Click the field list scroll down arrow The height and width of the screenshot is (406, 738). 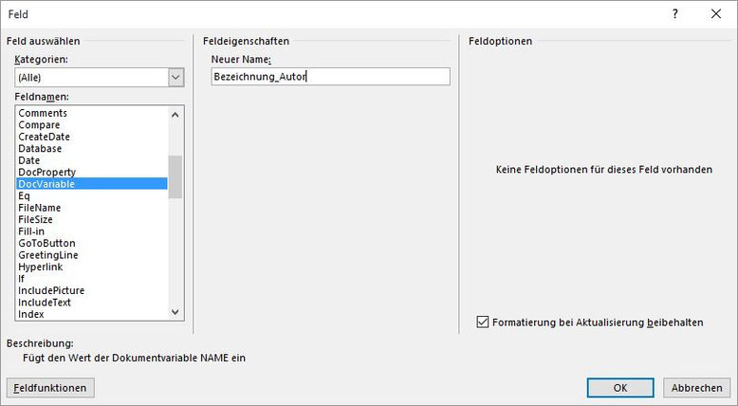click(x=175, y=312)
